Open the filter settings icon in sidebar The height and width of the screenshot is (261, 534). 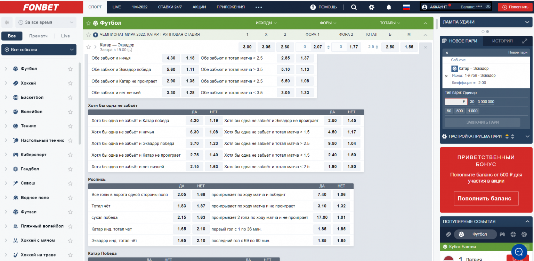(x=7, y=22)
